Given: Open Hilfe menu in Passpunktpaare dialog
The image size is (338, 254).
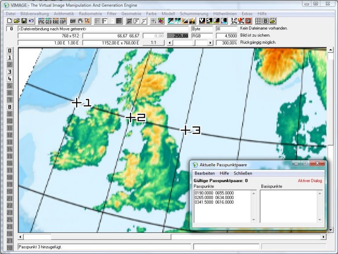Looking at the screenshot, I should (224, 173).
